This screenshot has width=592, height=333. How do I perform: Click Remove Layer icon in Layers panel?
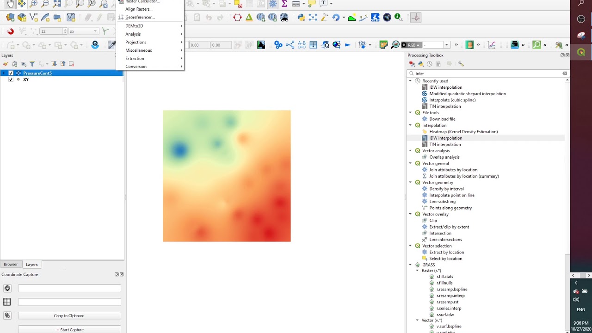tap(71, 64)
